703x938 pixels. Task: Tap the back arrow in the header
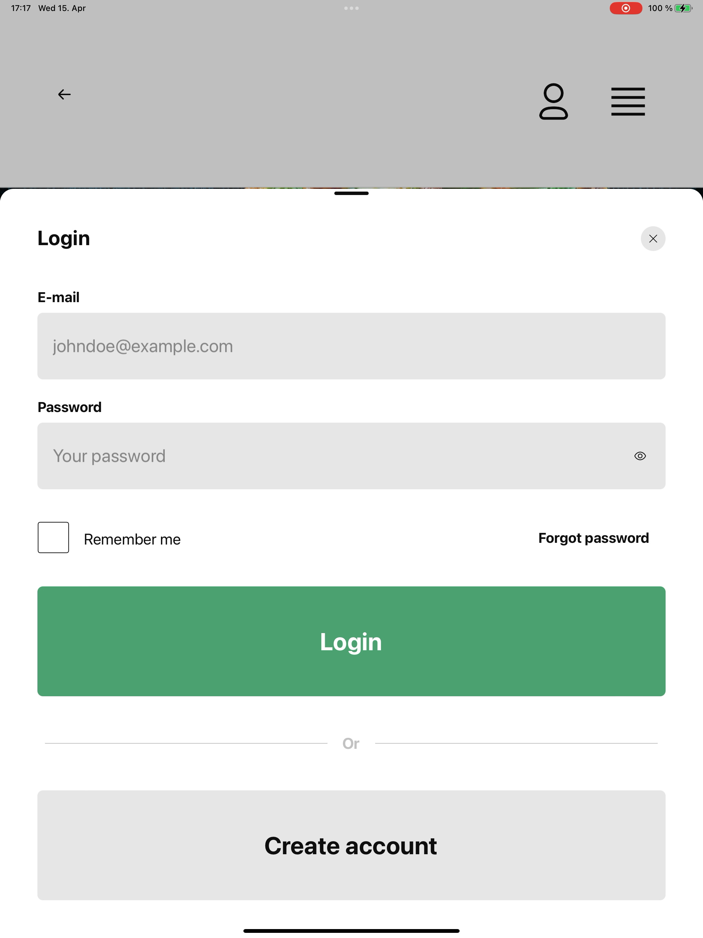point(65,94)
